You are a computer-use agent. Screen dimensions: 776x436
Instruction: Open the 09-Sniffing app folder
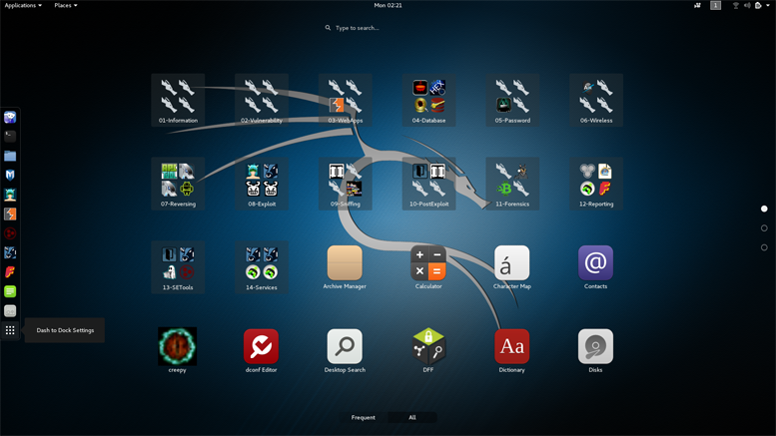coord(346,184)
